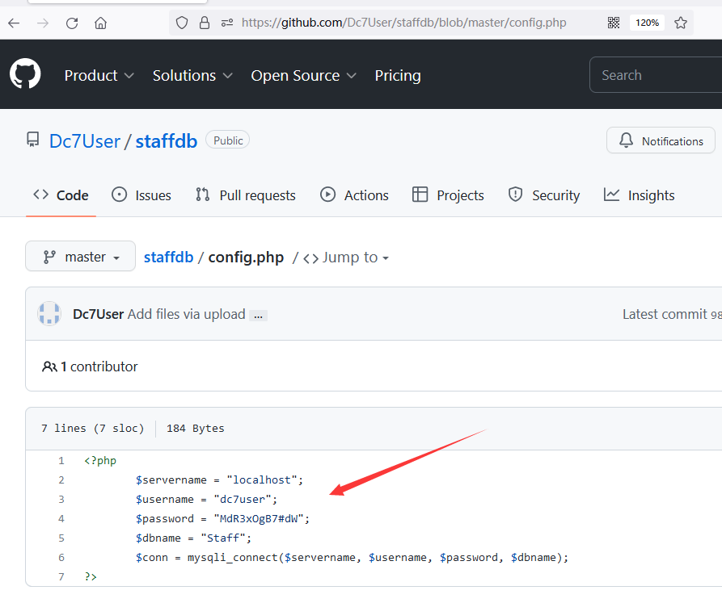Open the Dc7User commit author link

[x=98, y=314]
